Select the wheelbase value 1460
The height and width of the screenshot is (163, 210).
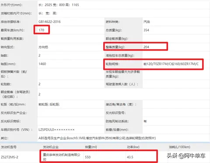pyautogui.click(x=42, y=64)
